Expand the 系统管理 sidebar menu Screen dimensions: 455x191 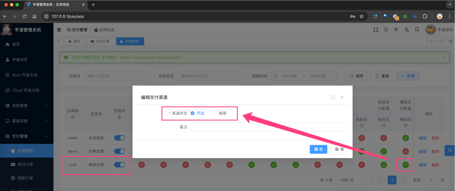click(x=27, y=106)
